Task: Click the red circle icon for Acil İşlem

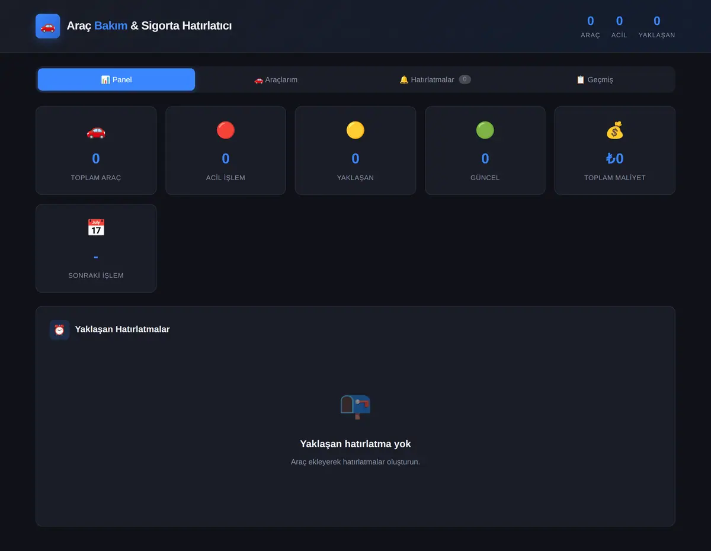Action: click(226, 130)
